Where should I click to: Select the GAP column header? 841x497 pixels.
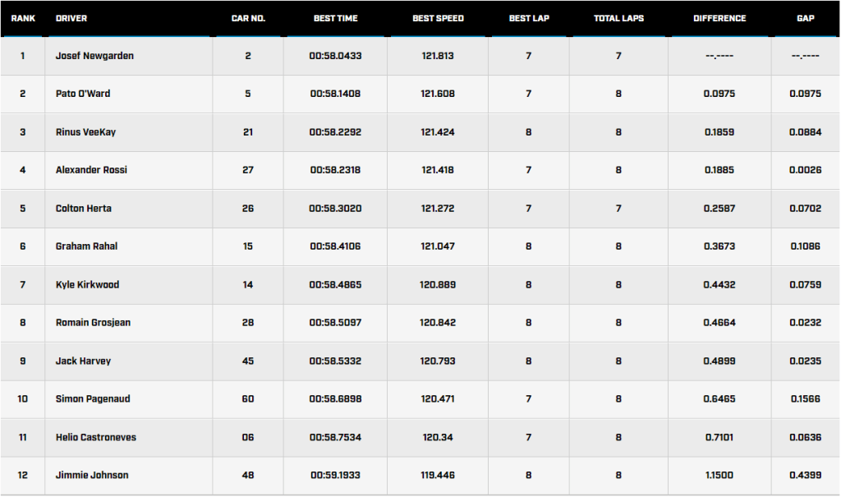[805, 18]
